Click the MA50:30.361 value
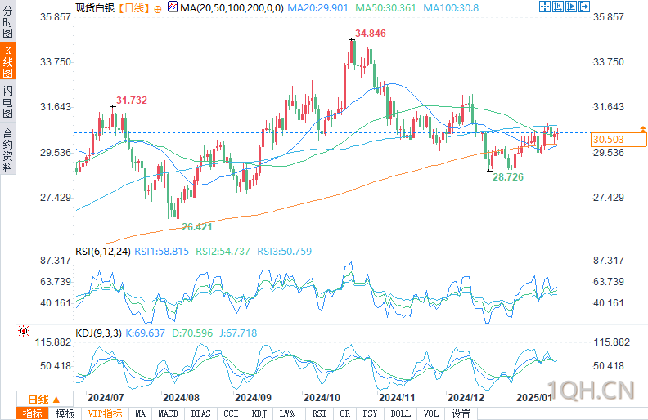 385,7
